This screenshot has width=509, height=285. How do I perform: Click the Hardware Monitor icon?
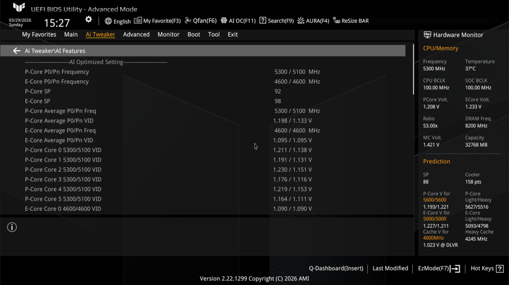click(x=427, y=35)
